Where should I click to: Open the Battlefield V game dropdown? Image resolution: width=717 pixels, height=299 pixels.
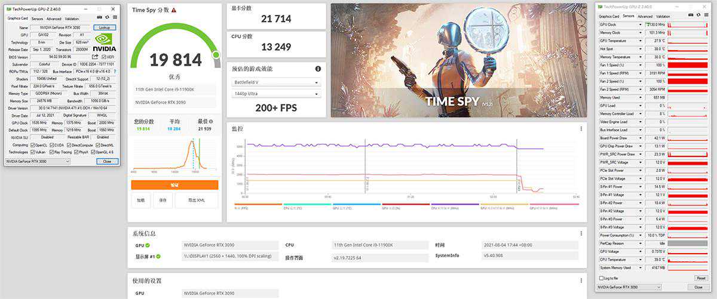[x=277, y=82]
